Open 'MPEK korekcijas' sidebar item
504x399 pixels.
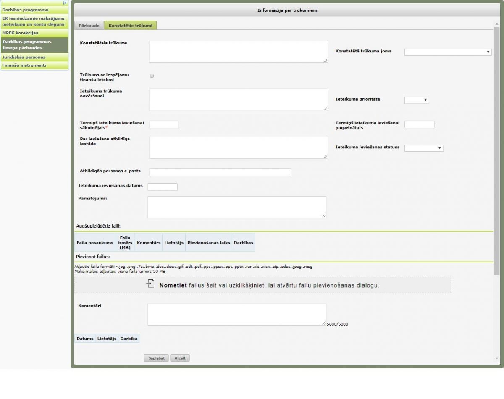tap(20, 33)
